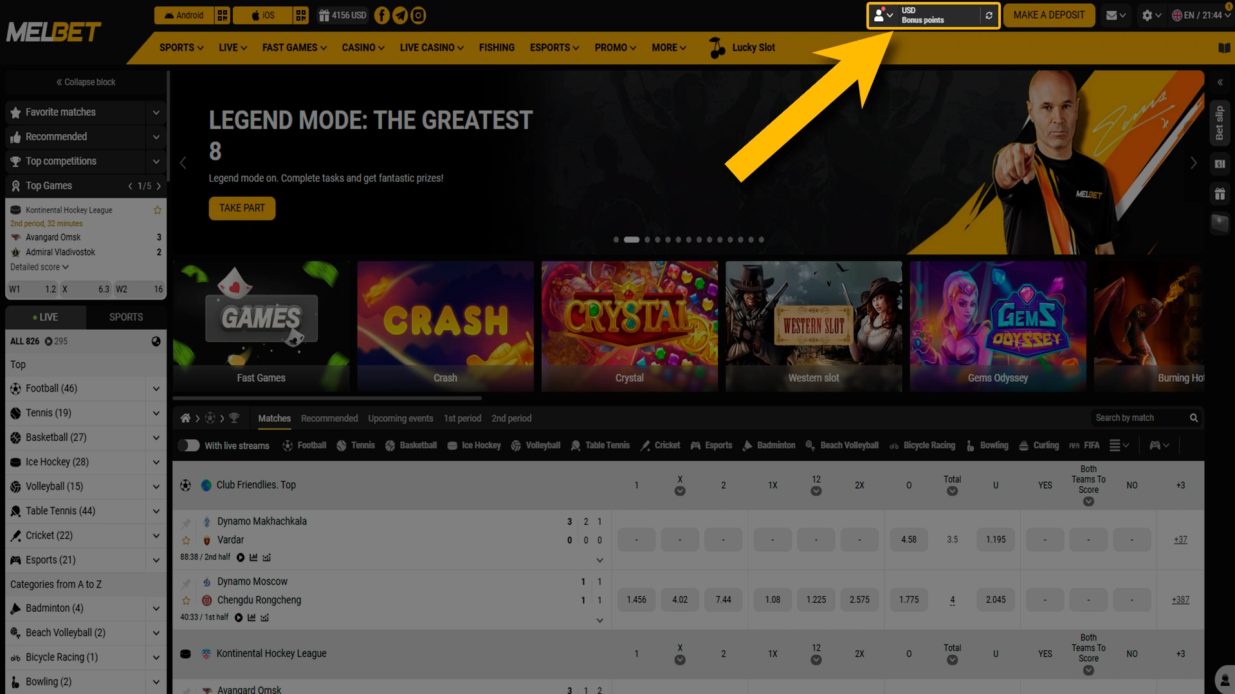Image resolution: width=1235 pixels, height=694 pixels.
Task: Pin the Dynamo Makhachkala match
Action: (186, 522)
